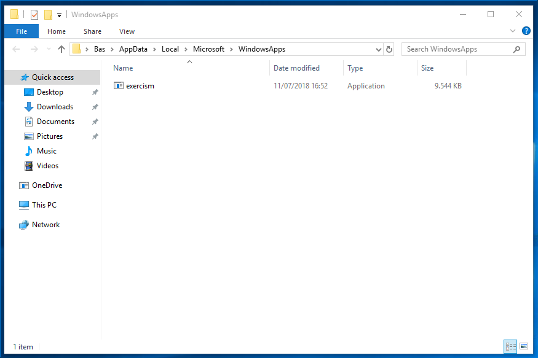Viewport: 538px width, 358px height.
Task: Click the exercism file icon
Action: [x=119, y=85]
